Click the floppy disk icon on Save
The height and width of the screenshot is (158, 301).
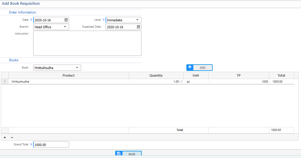click(119, 154)
